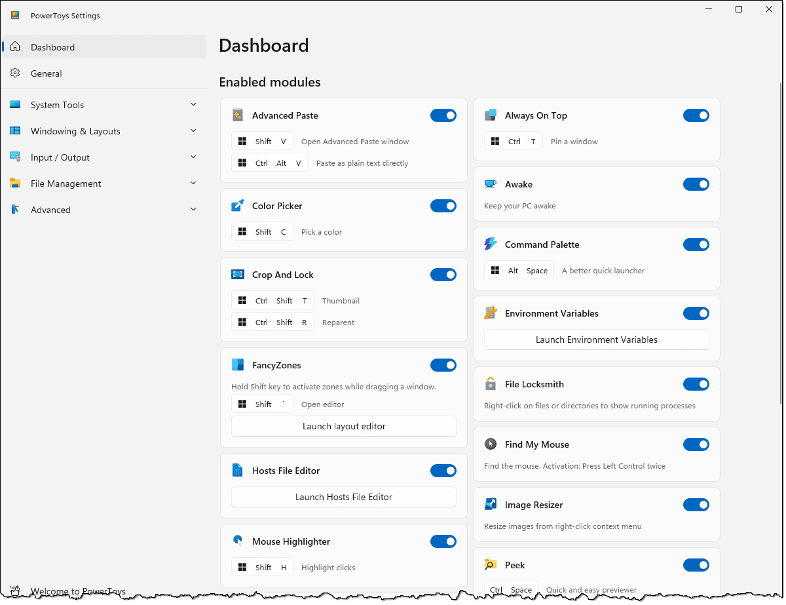Viewport: 786px width, 605px height.
Task: Turn off Find My Mouse switch
Action: click(696, 444)
